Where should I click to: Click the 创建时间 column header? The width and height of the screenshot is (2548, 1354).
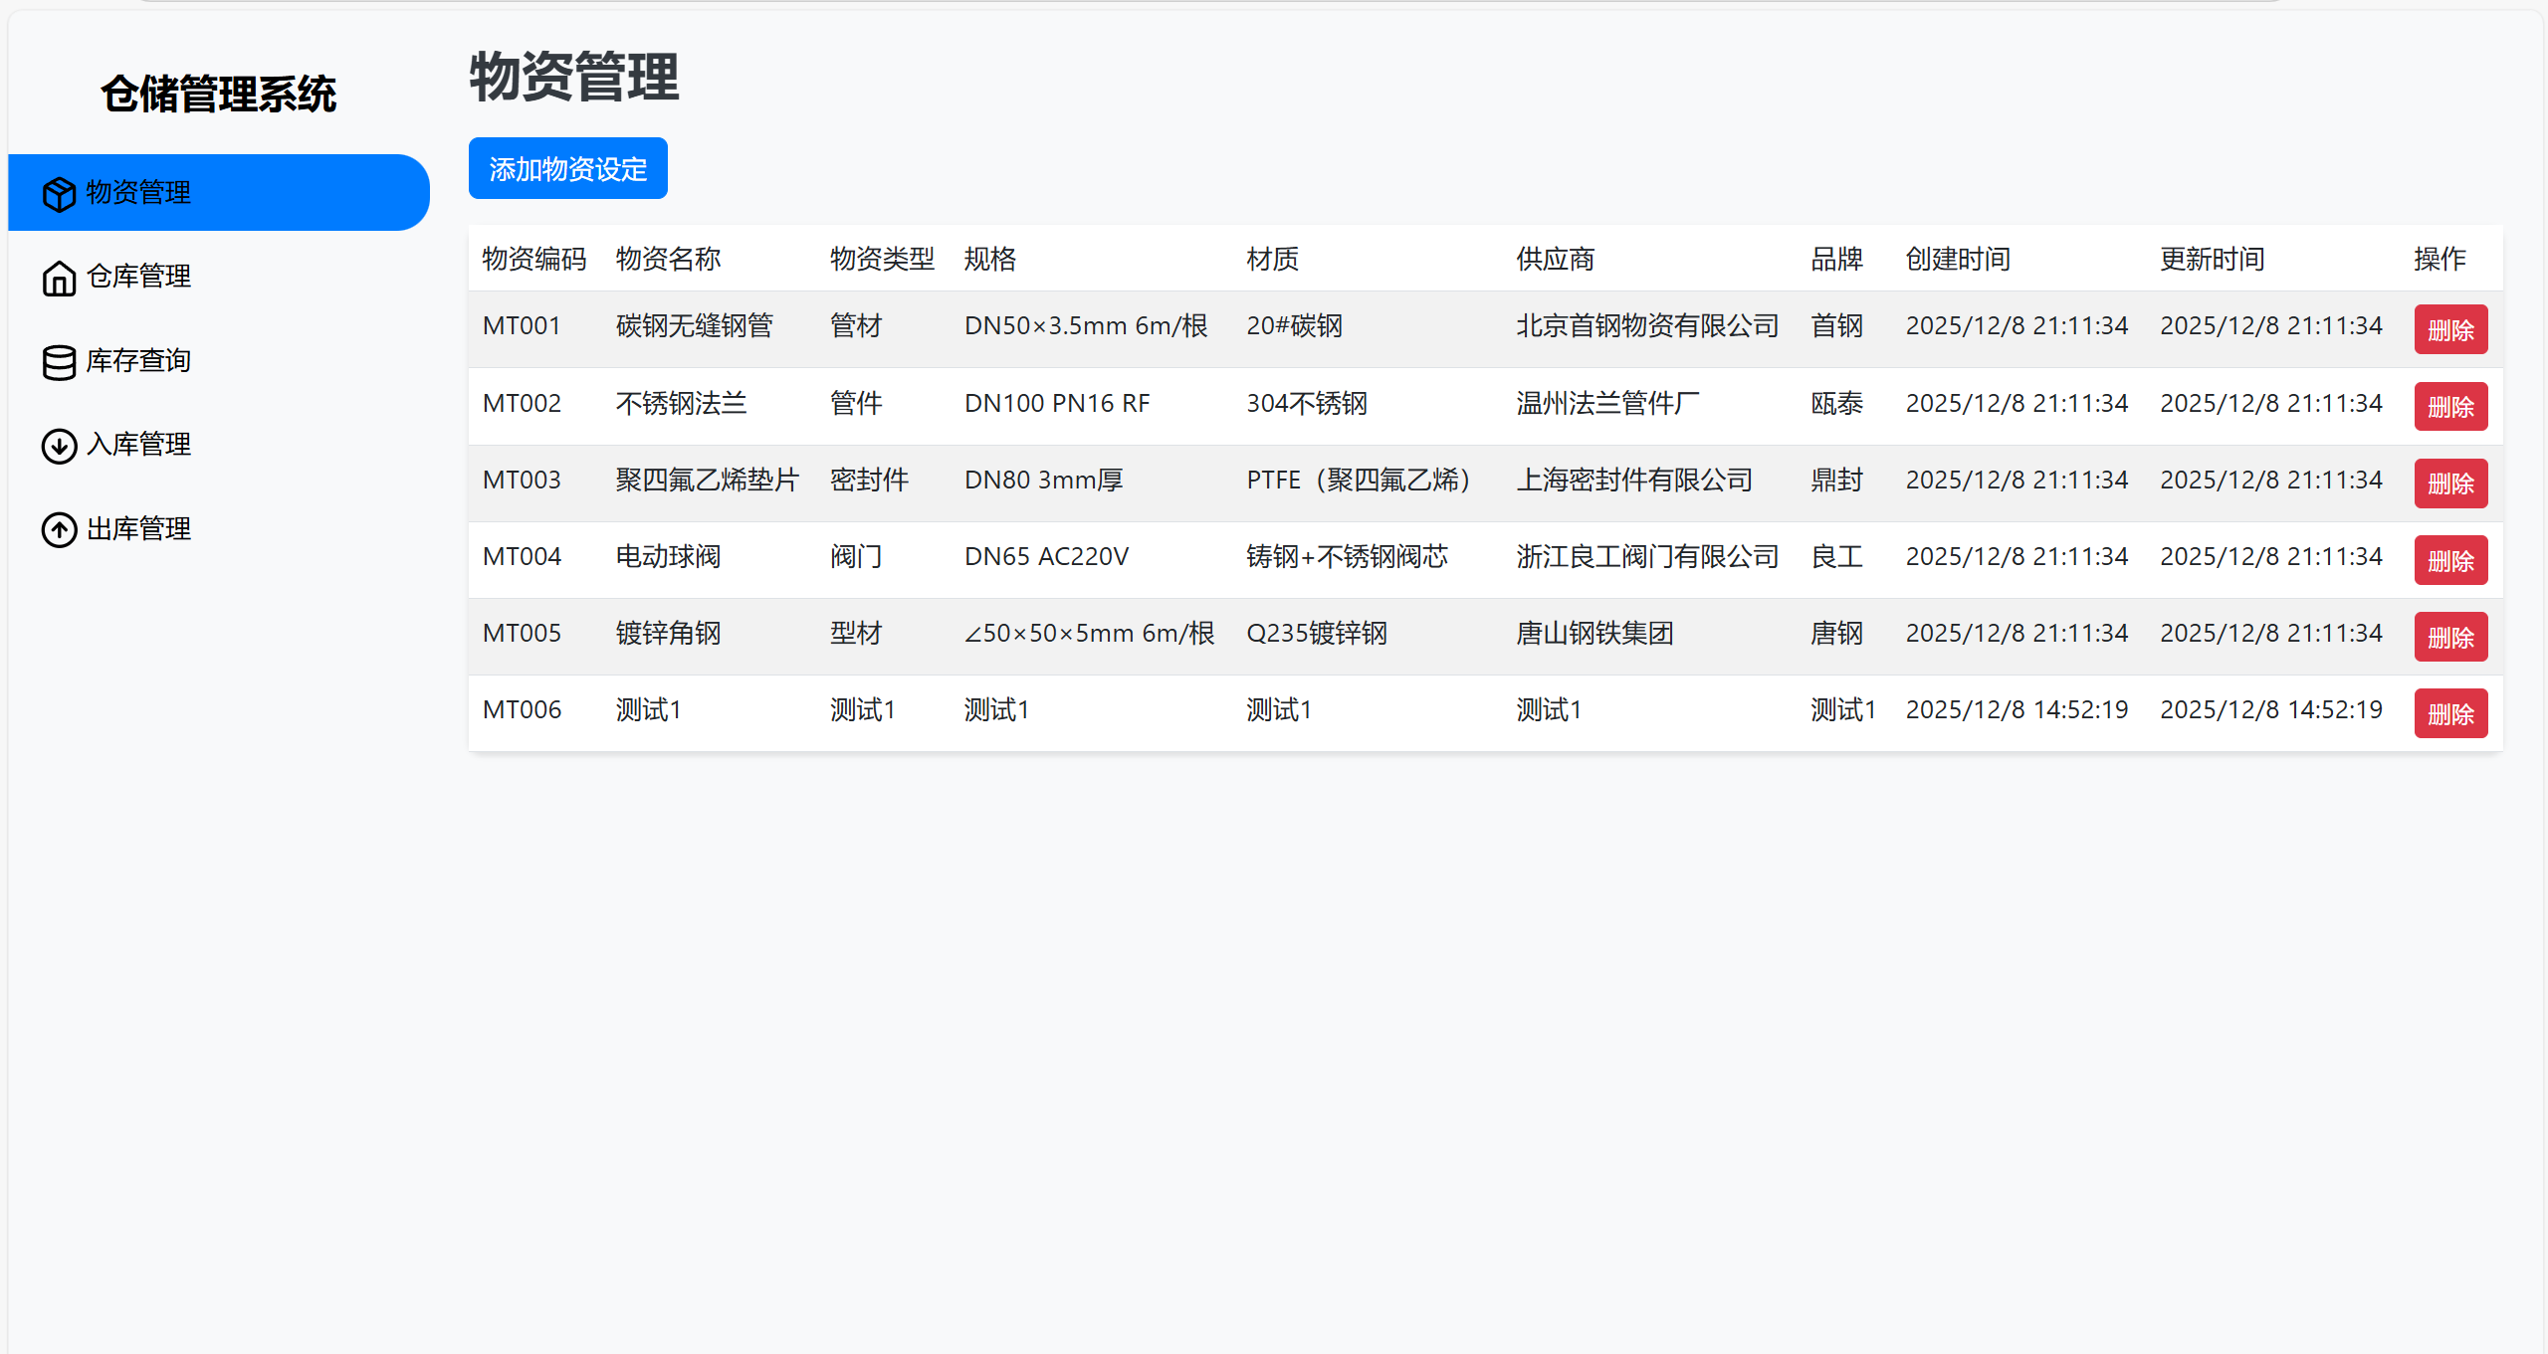tap(1956, 259)
